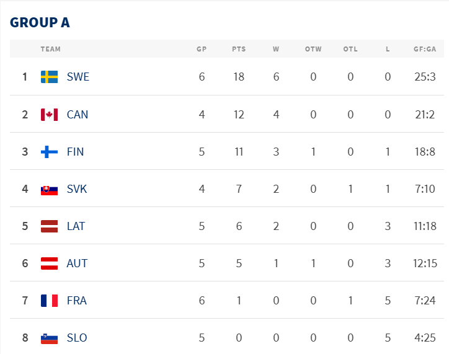Select the FIN team name

pyautogui.click(x=75, y=152)
